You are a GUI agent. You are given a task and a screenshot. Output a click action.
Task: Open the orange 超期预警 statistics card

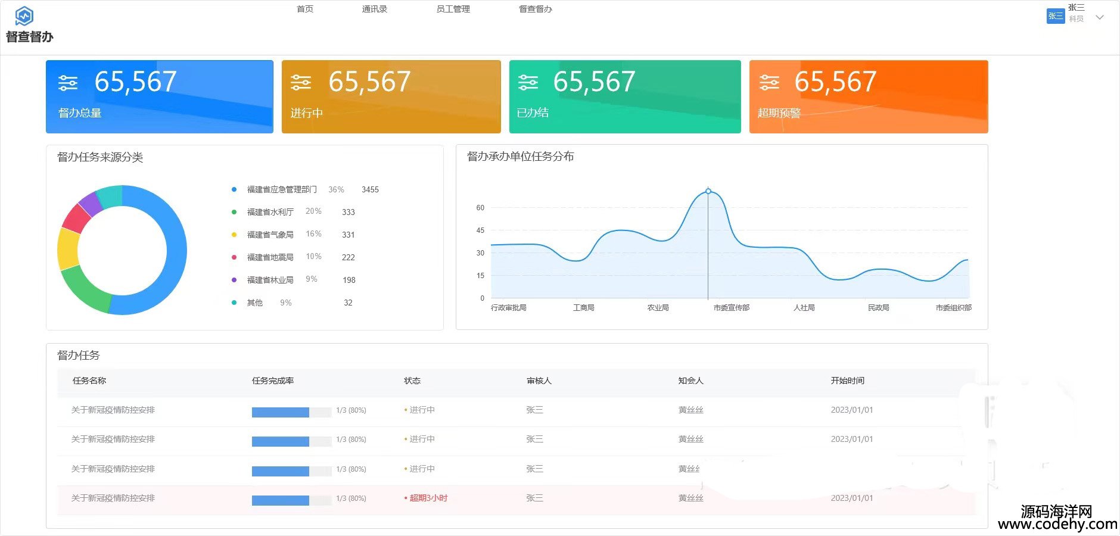869,96
